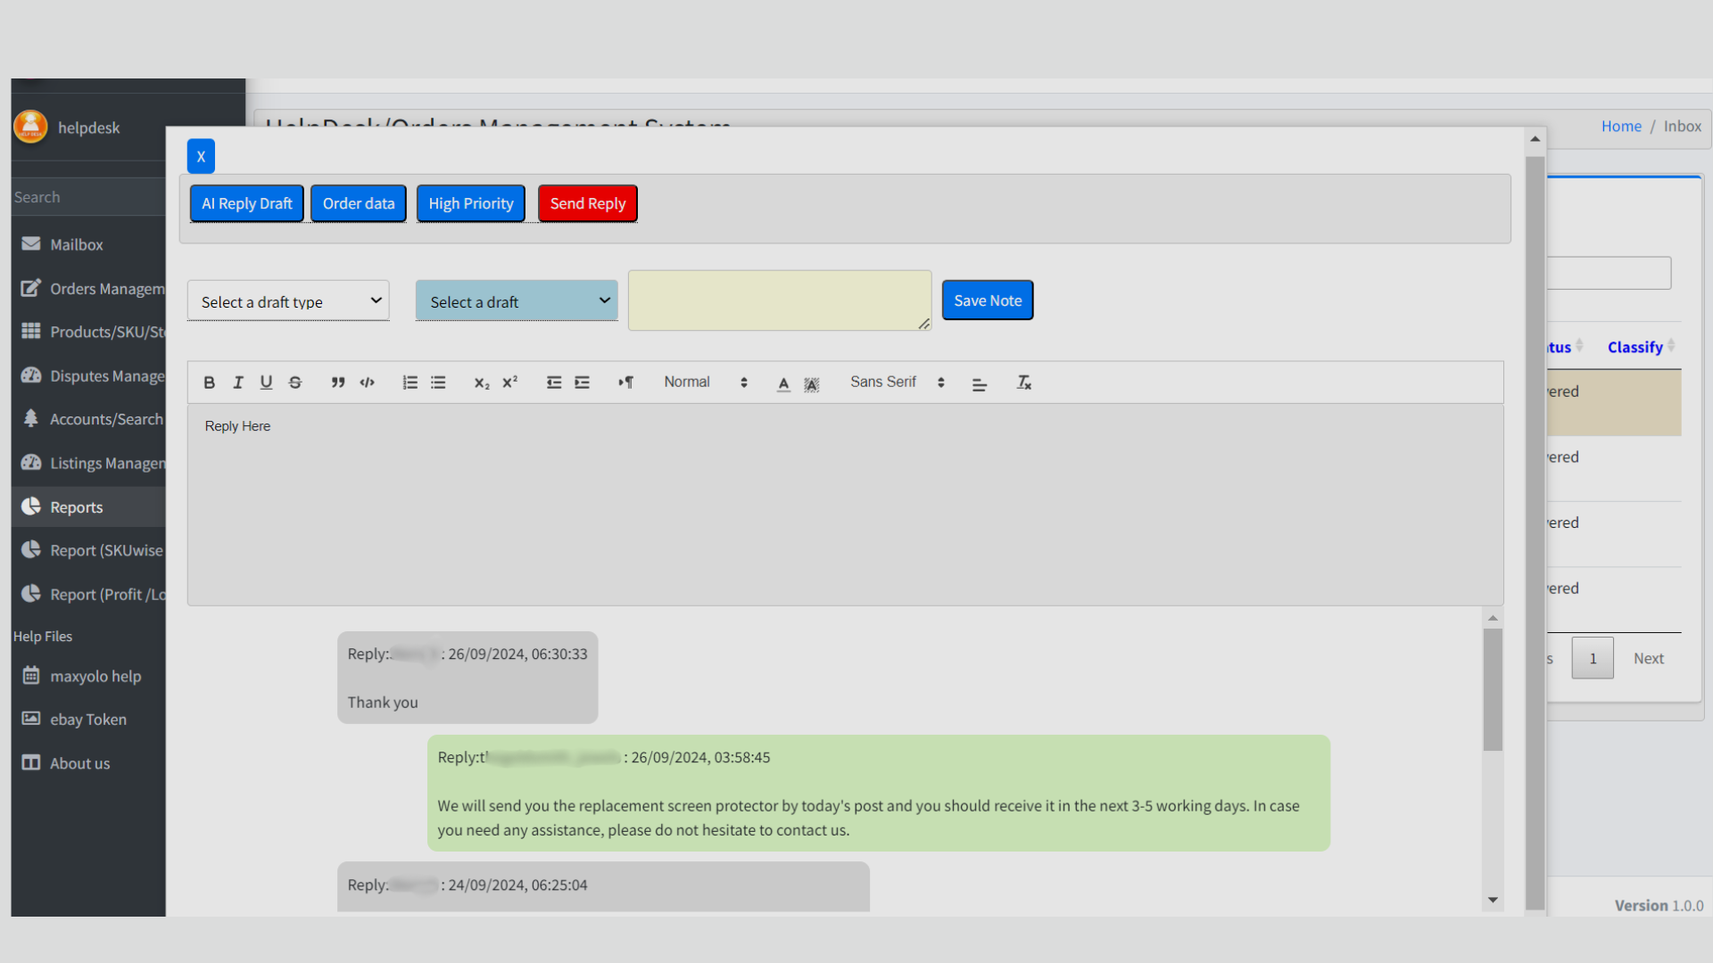Click the note text area
Image resolution: width=1713 pixels, height=963 pixels.
[x=779, y=300]
